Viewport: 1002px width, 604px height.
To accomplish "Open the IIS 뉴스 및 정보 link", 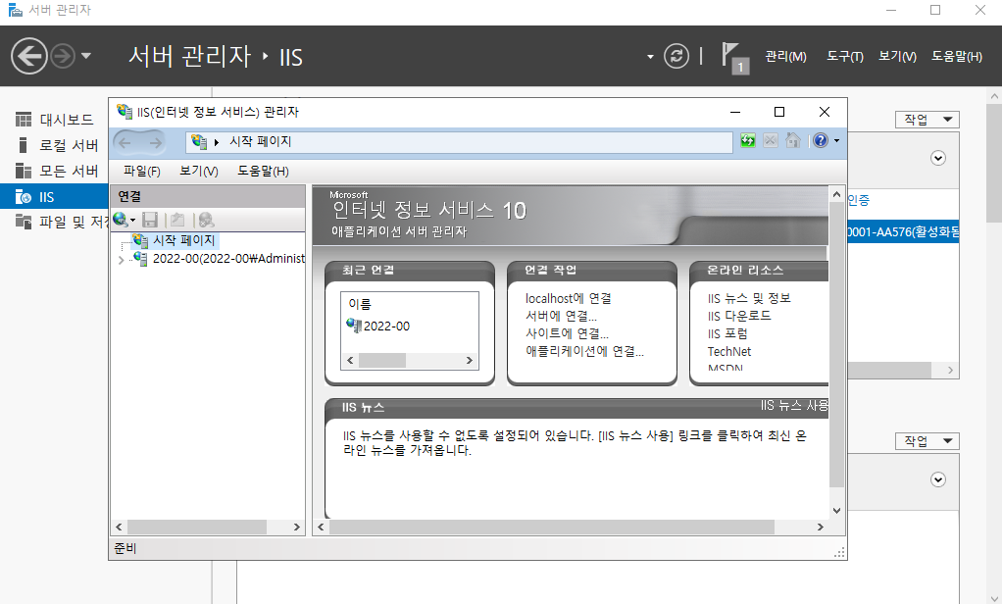I will pos(749,298).
